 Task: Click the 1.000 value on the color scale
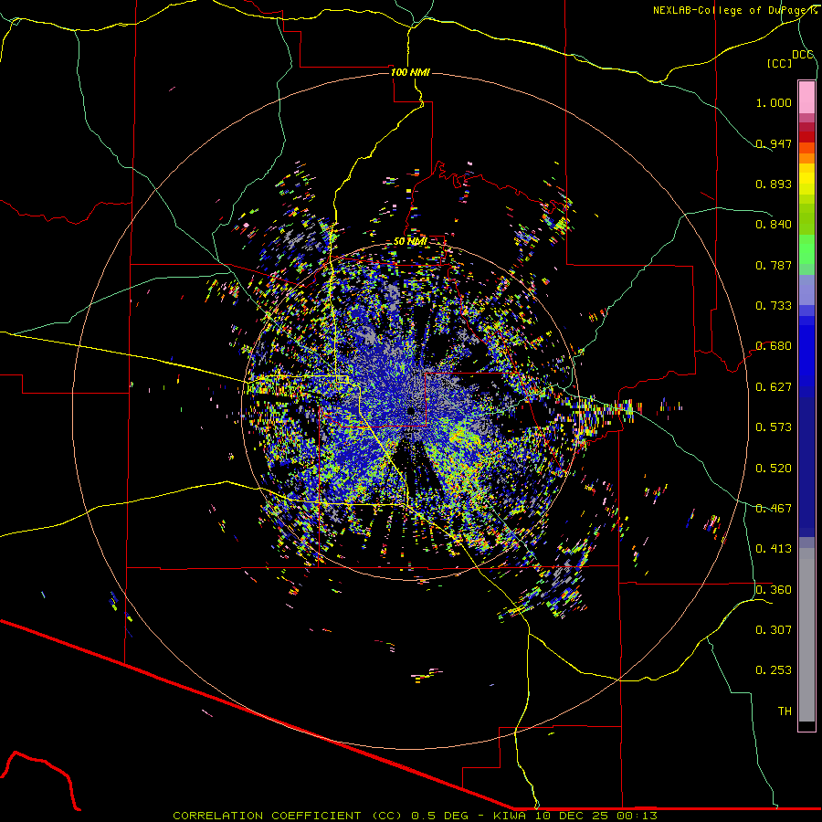coord(774,102)
